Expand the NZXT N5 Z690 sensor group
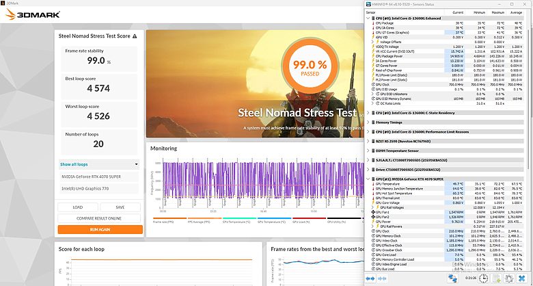533x286 pixels. tap(368, 141)
